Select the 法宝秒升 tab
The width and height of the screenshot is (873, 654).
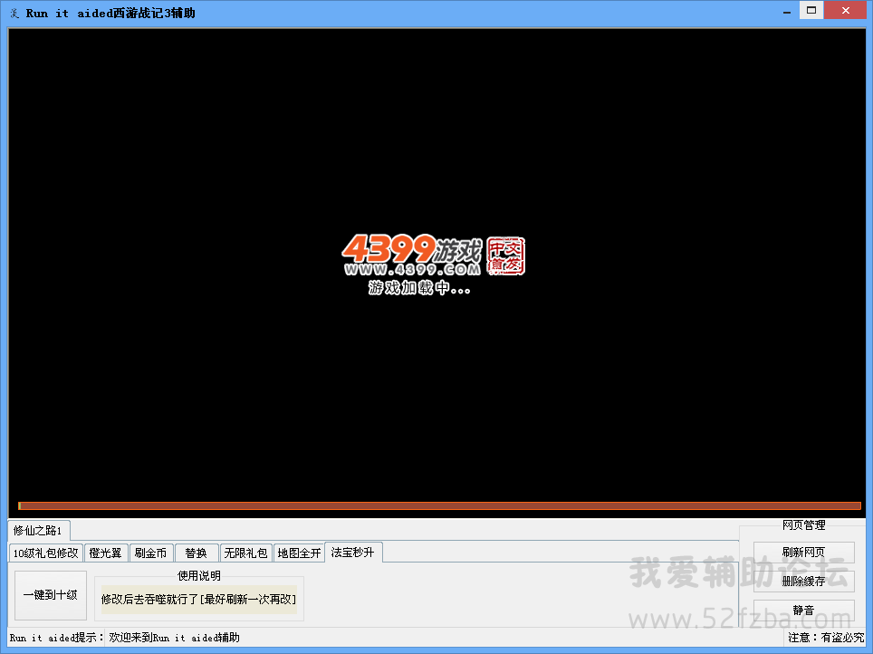coord(353,552)
